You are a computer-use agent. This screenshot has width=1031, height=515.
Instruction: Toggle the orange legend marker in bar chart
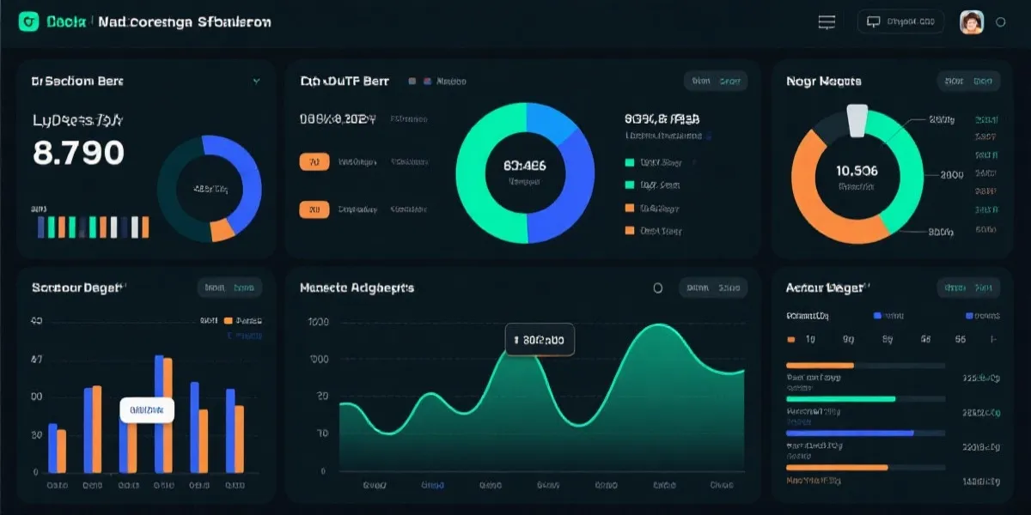(228, 320)
